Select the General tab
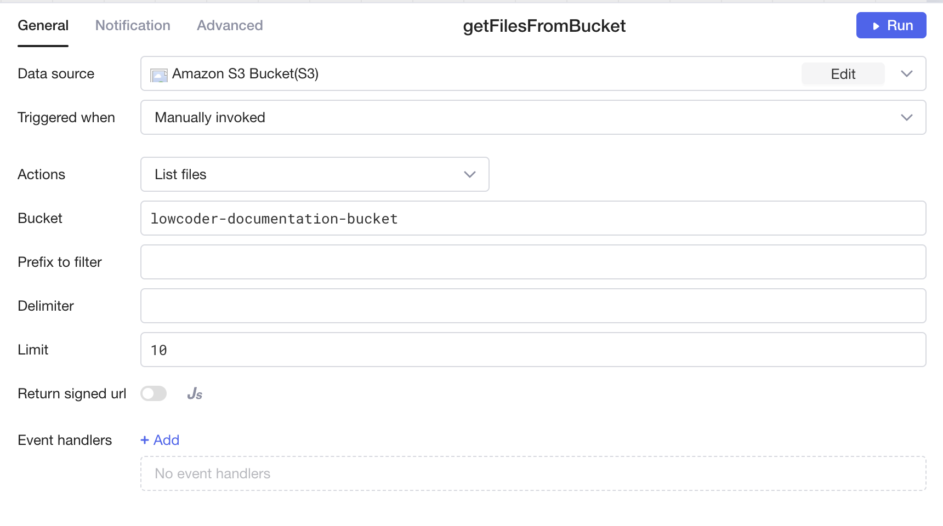943x526 pixels. click(43, 26)
